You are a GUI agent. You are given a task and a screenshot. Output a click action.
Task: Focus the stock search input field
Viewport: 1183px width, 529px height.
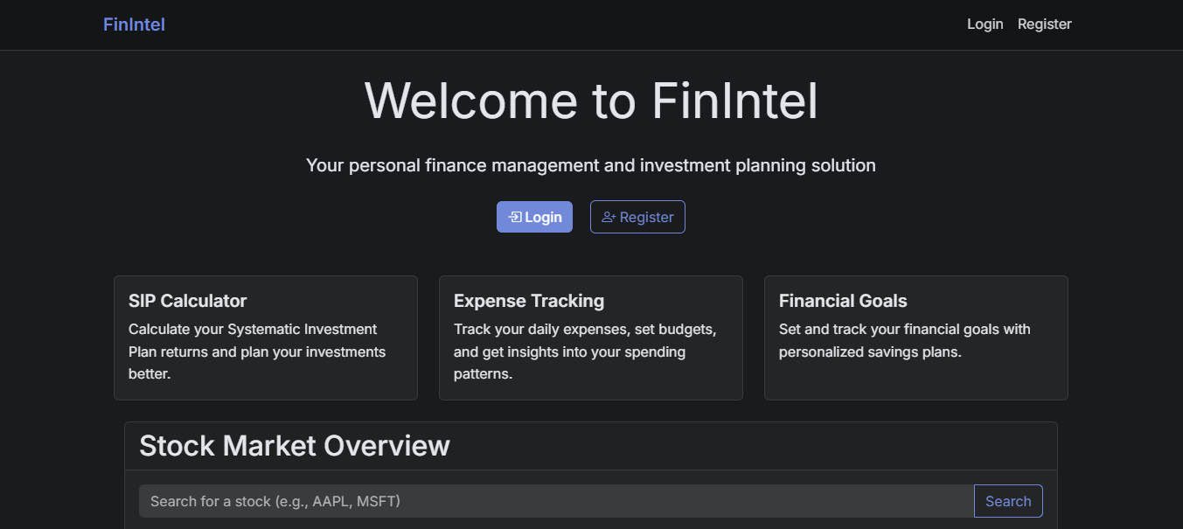pos(556,501)
